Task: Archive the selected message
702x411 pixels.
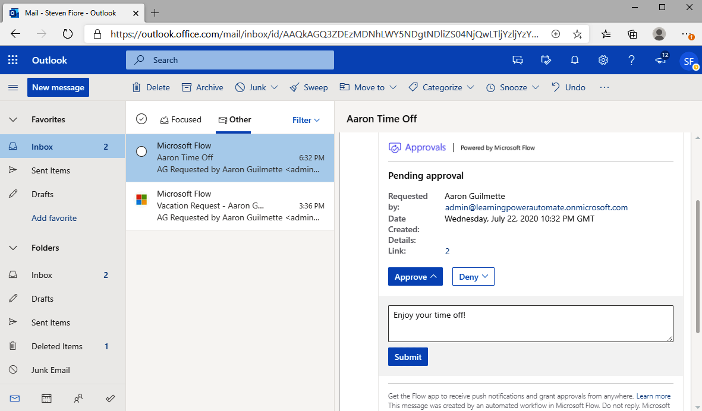Action: pos(202,87)
